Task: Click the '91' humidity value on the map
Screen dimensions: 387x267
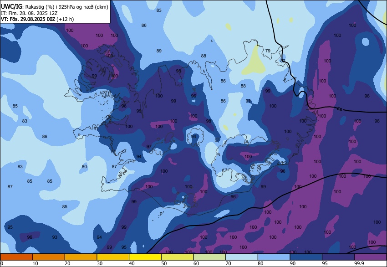Action: [x=248, y=101]
